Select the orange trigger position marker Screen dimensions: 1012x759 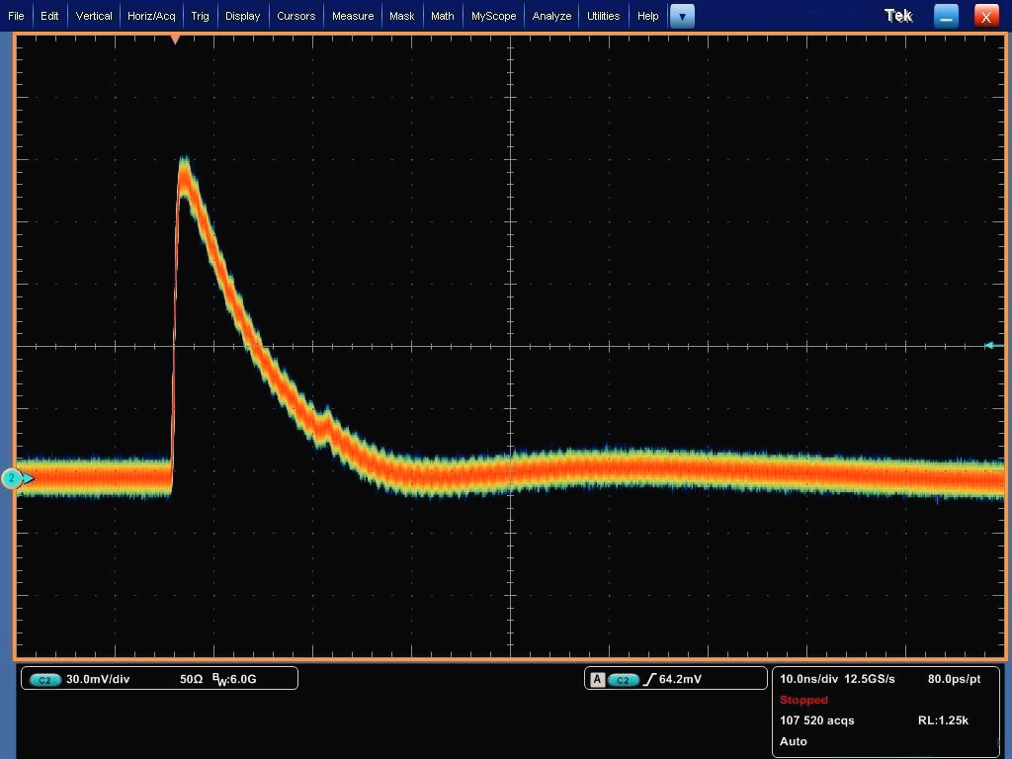(x=175, y=40)
